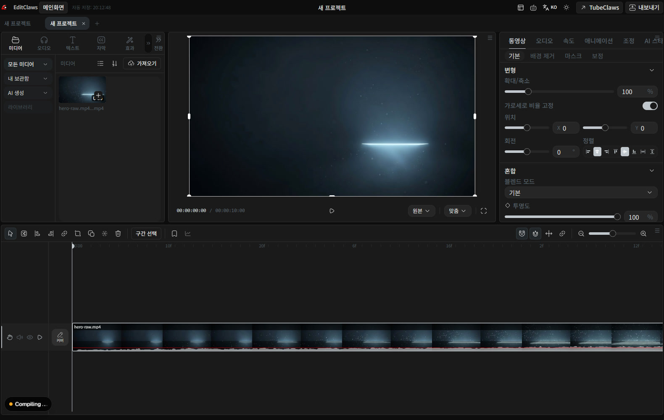
Task: Toggle the 가로세로 비율 고정 switch
Action: (x=650, y=106)
